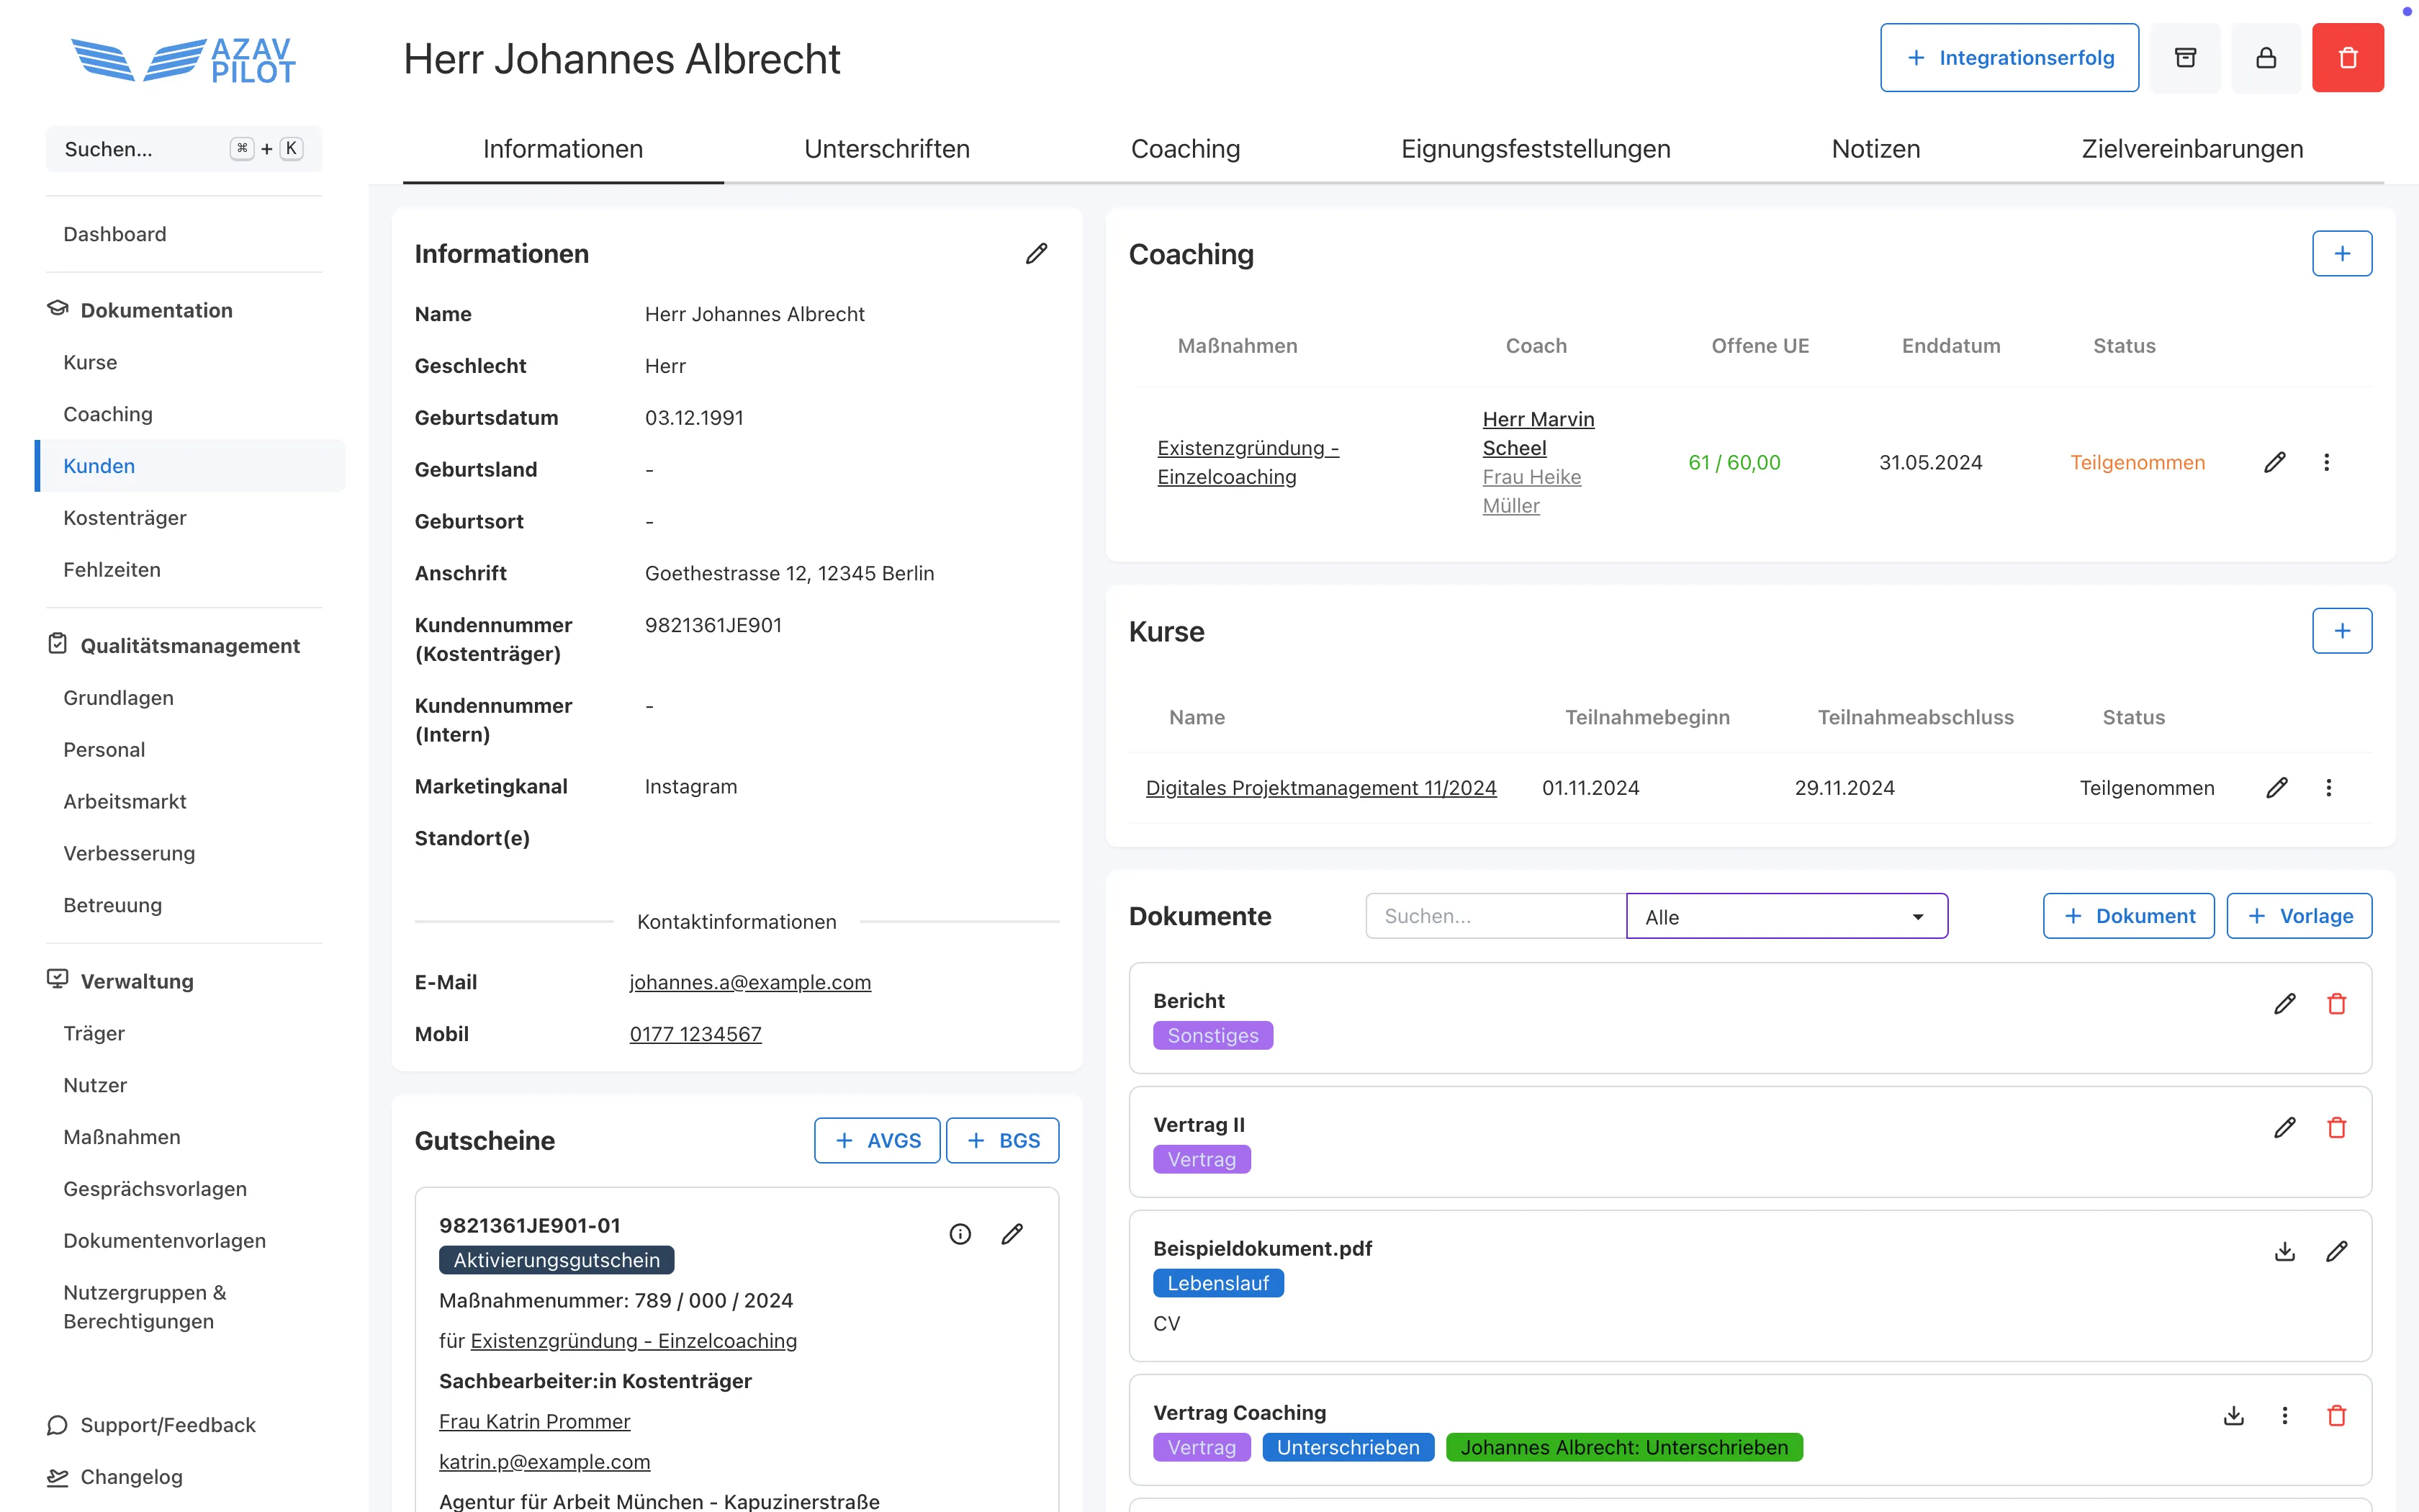Open the Alle document filter dropdown
This screenshot has height=1512, width=2419.
[x=1786, y=916]
